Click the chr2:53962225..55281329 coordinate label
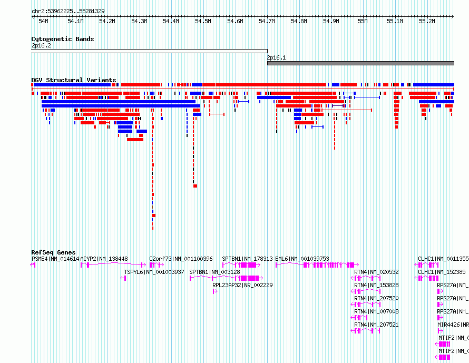The width and height of the screenshot is (469, 363). [68, 11]
